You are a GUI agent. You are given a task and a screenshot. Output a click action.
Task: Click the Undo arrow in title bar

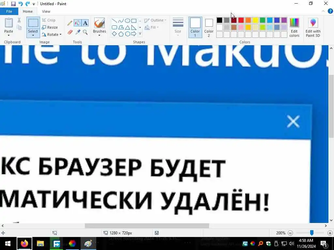pos(21,4)
